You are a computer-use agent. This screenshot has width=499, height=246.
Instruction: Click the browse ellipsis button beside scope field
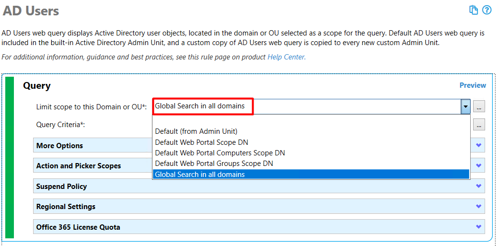click(x=479, y=106)
